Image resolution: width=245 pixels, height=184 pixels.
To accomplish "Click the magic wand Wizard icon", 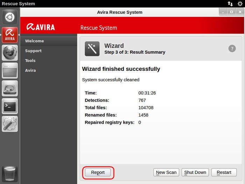I will 92,49.
